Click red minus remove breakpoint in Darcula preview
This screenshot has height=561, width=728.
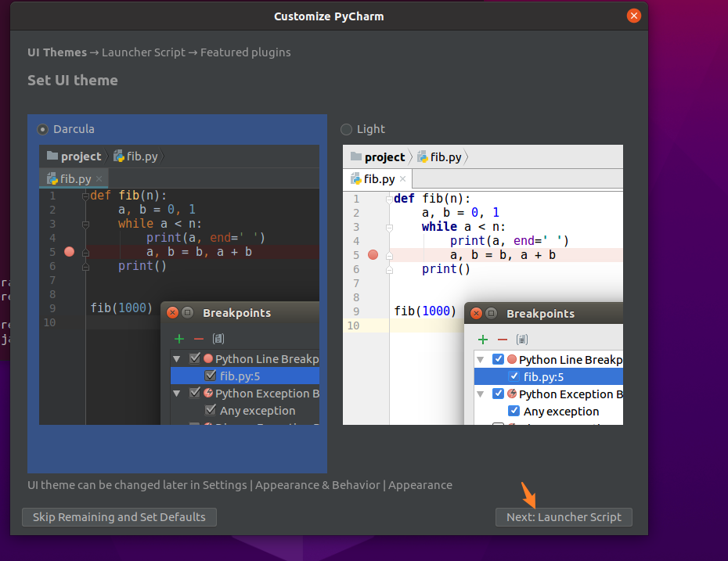pos(199,340)
